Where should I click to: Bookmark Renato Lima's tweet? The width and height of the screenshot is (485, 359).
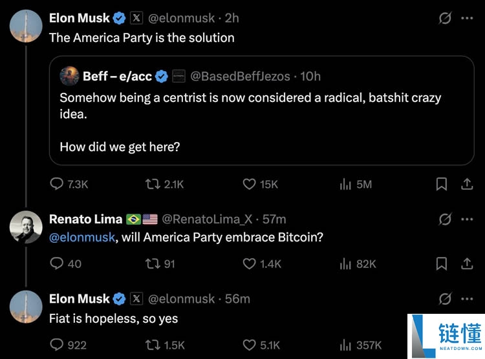442,263
